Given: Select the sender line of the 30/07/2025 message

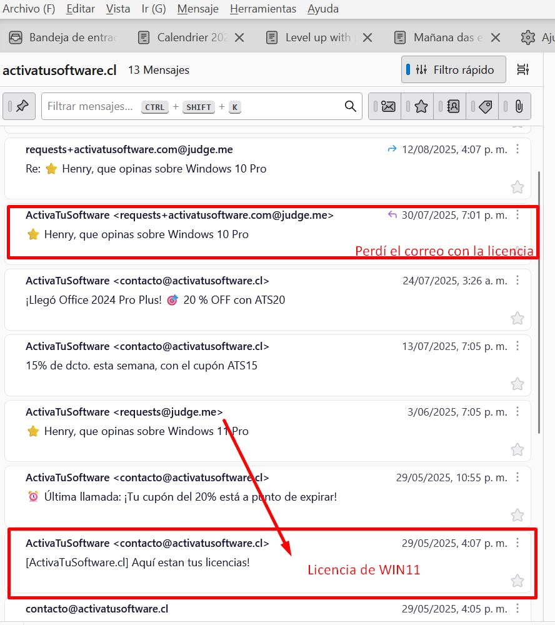Looking at the screenshot, I should pos(179,215).
